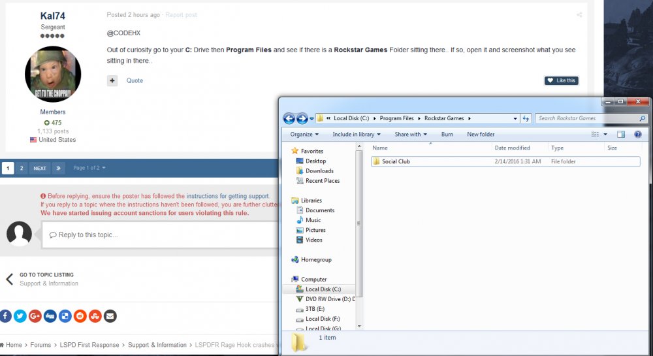Refresh the Rockstar Games folder view

(x=526, y=118)
